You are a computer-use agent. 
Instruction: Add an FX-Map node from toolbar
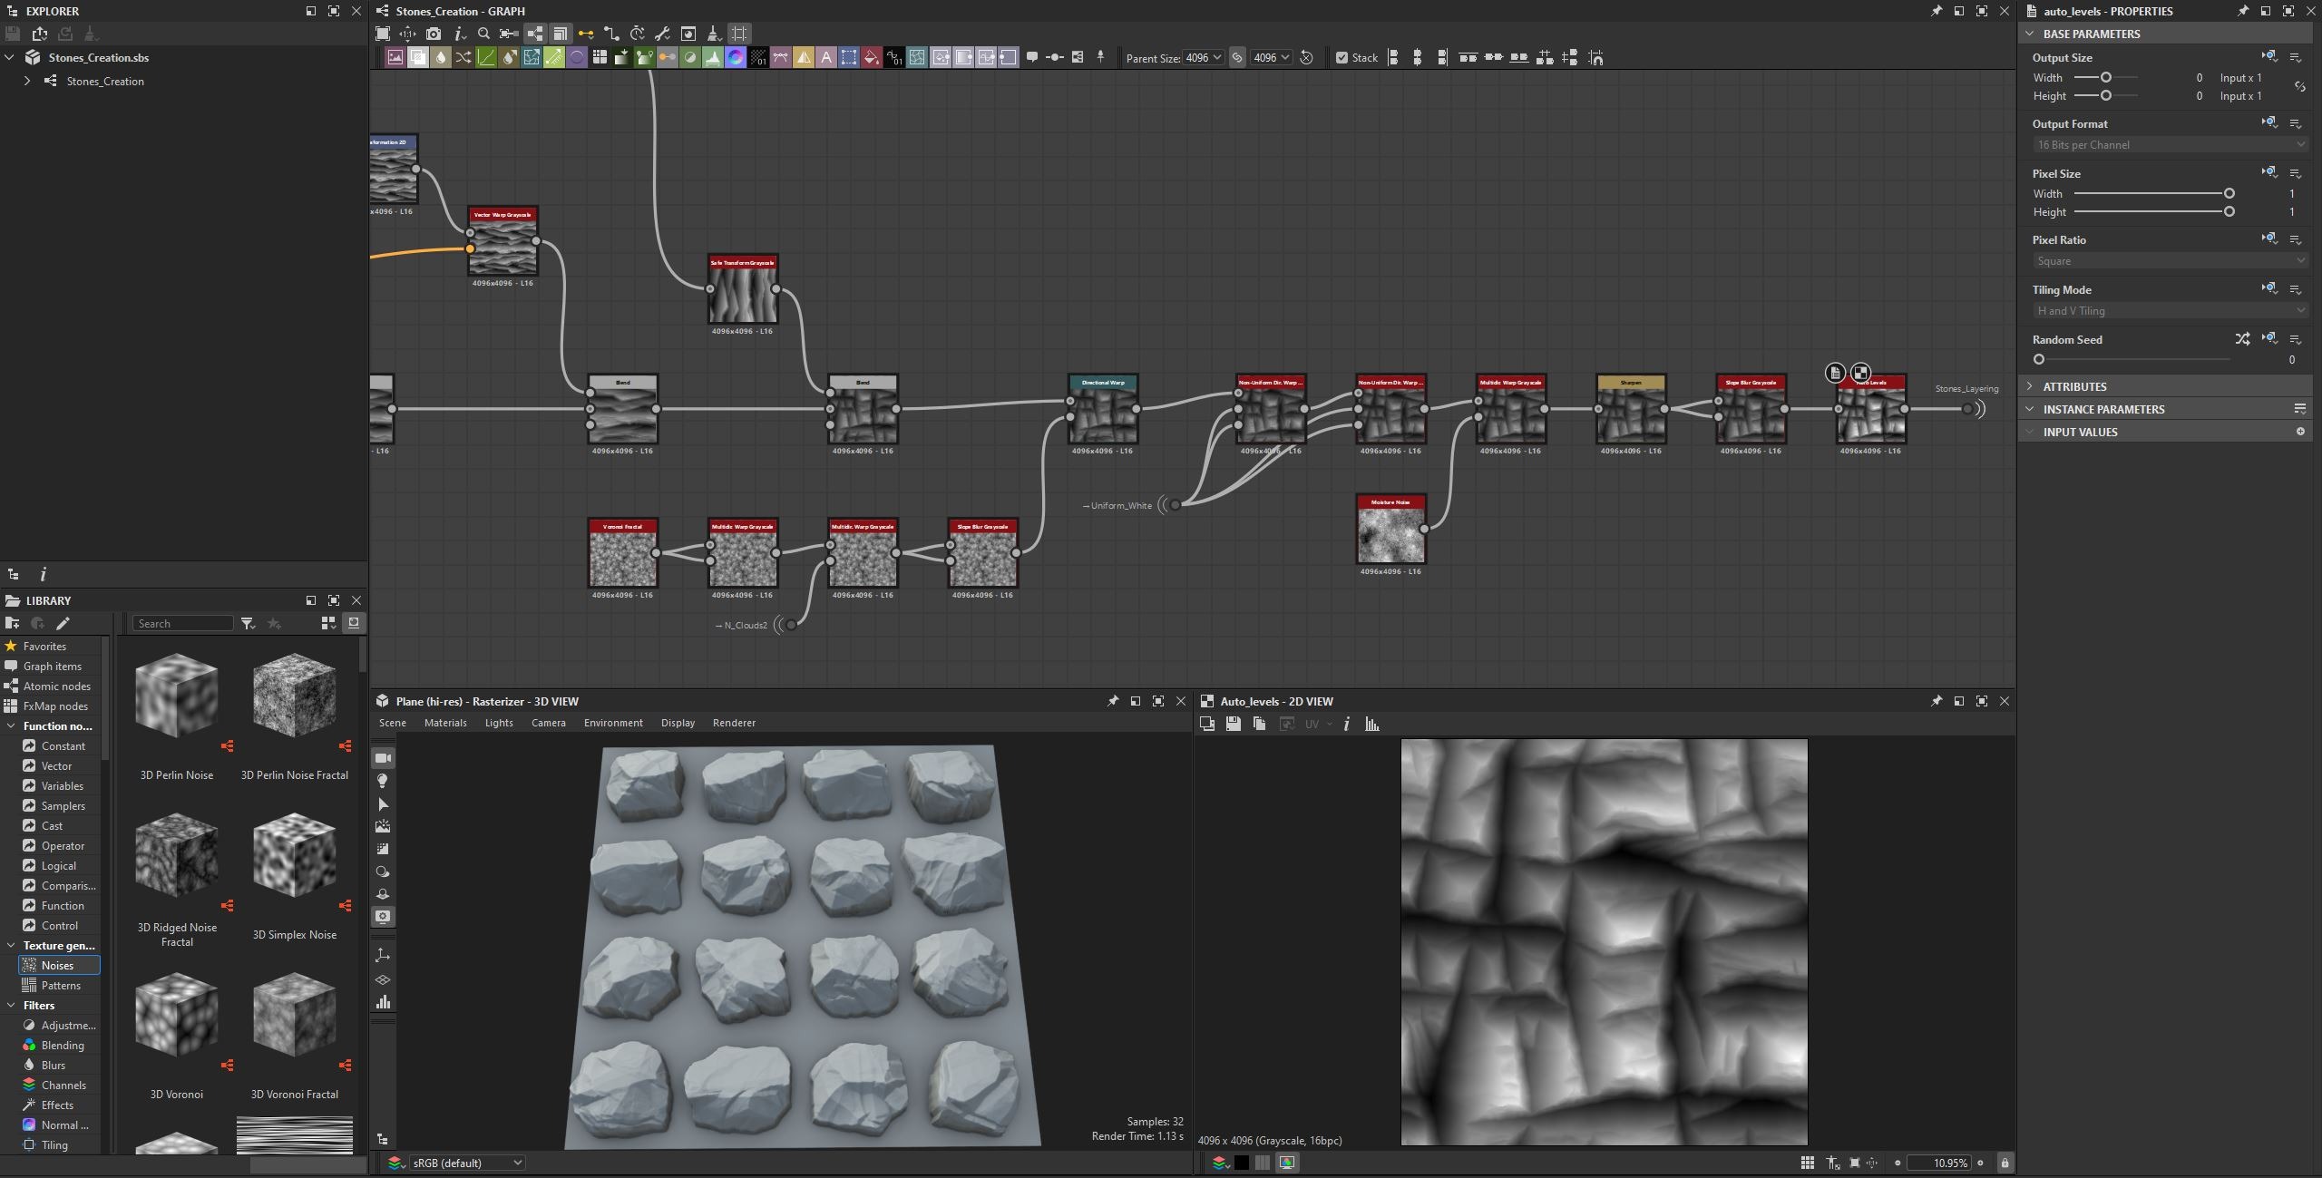pos(600,57)
